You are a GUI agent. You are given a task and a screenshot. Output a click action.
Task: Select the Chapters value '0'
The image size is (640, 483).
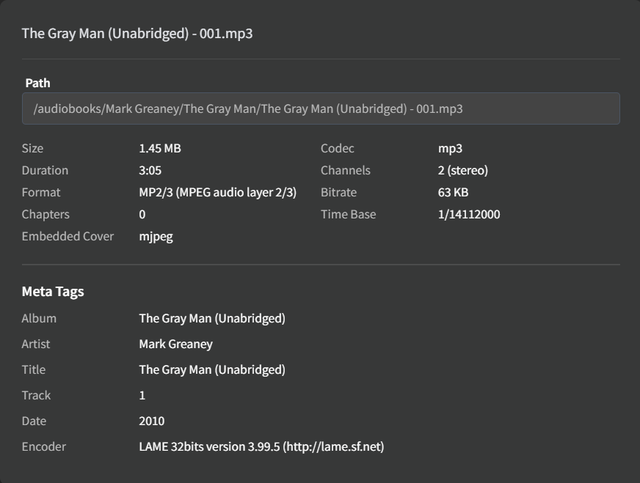point(142,215)
